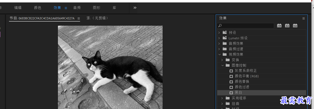Switch to the 音频 workspace tab

(77, 8)
